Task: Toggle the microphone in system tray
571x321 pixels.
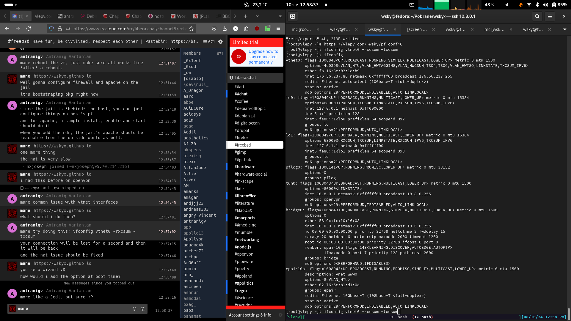Action: tap(520, 5)
